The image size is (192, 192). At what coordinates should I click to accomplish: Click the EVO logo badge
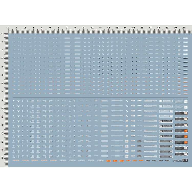[185, 161]
